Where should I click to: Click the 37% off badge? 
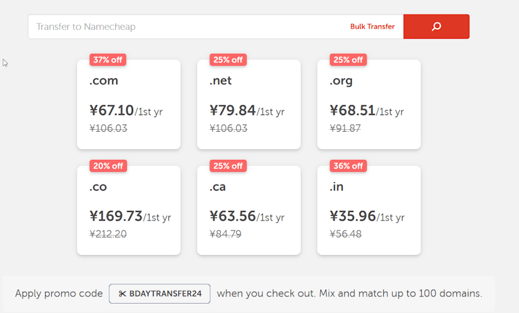[x=108, y=60]
